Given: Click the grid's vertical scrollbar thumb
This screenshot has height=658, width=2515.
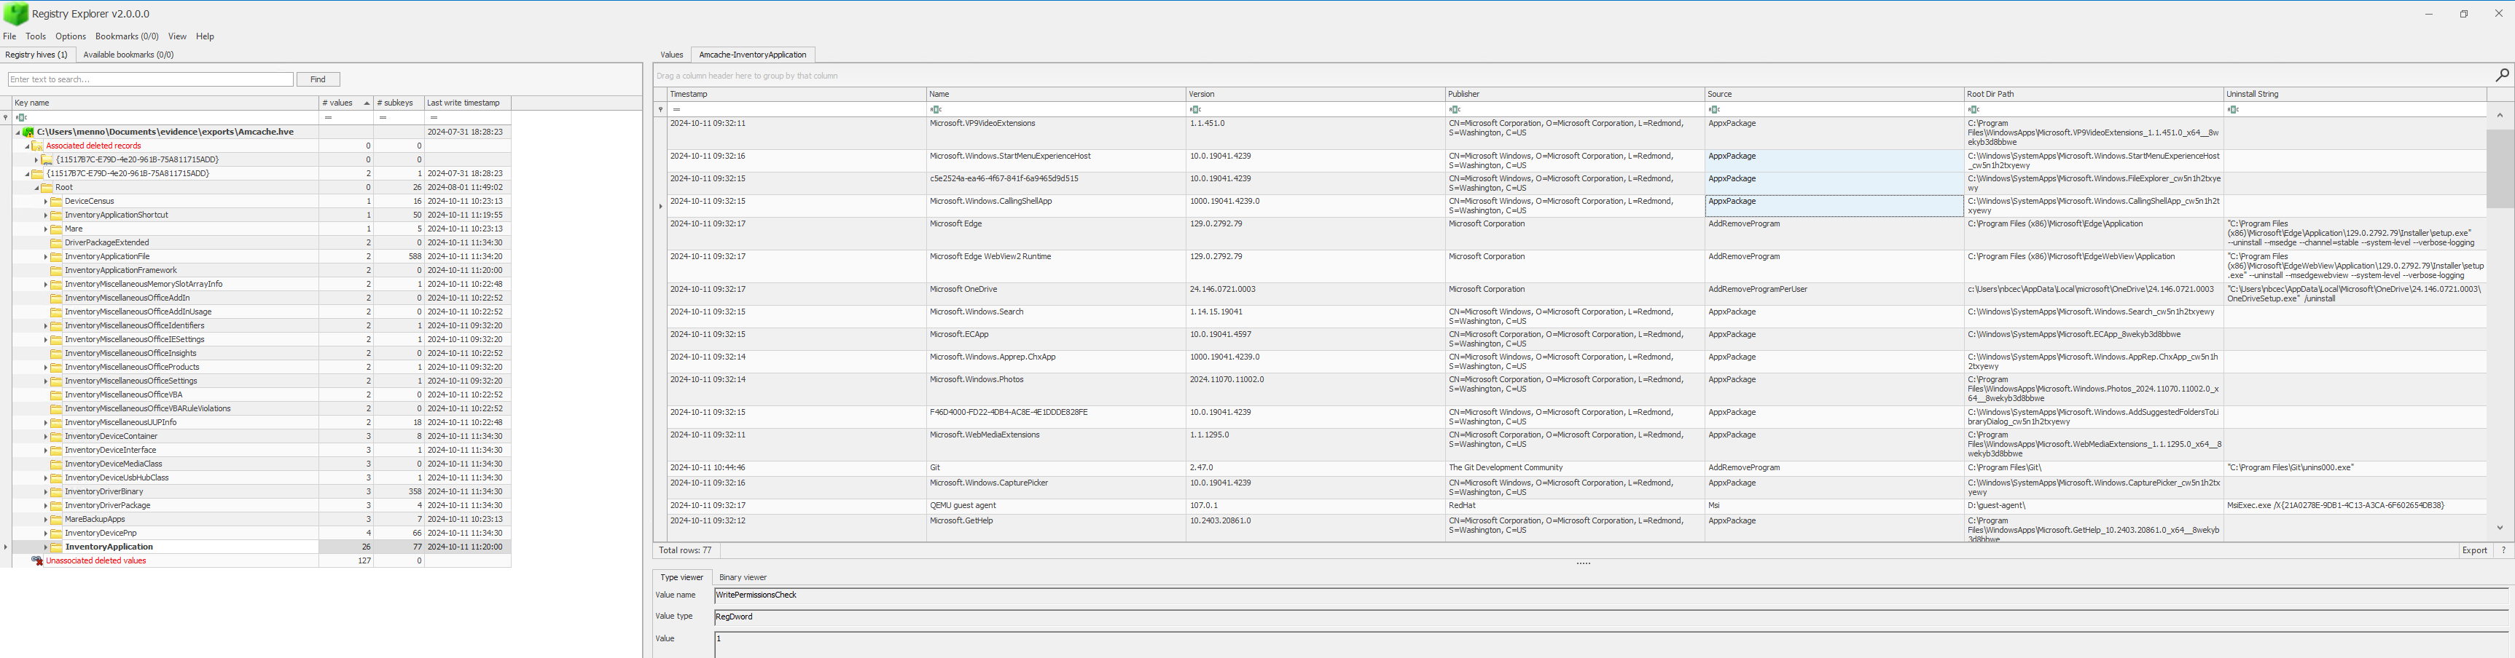Looking at the screenshot, I should point(2500,167).
